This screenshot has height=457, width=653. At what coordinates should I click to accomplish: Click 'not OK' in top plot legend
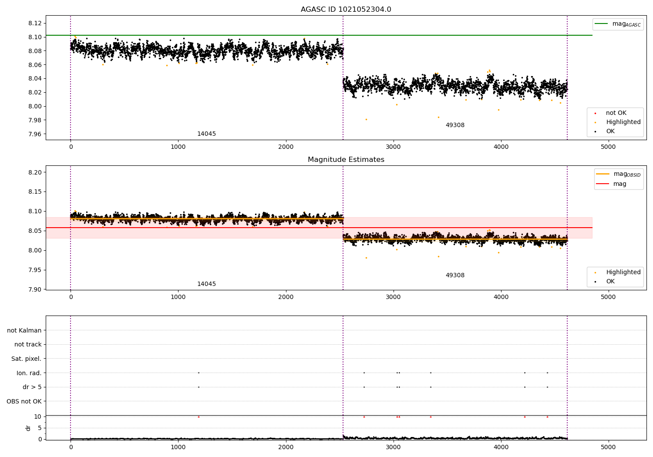[x=616, y=113]
